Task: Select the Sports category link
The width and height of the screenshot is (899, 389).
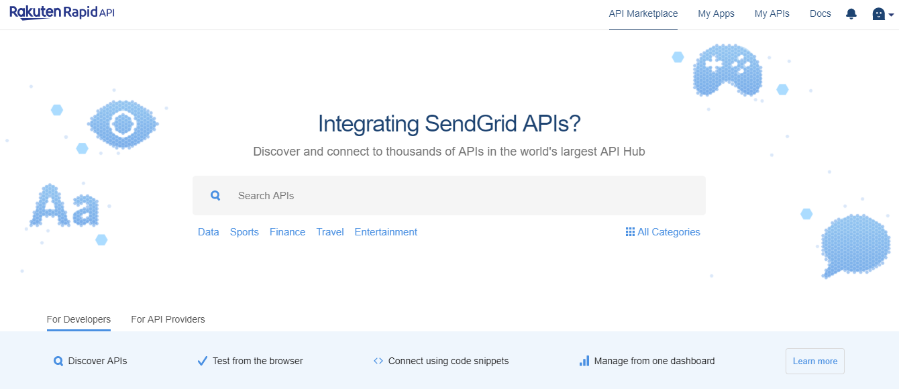Action: (244, 232)
